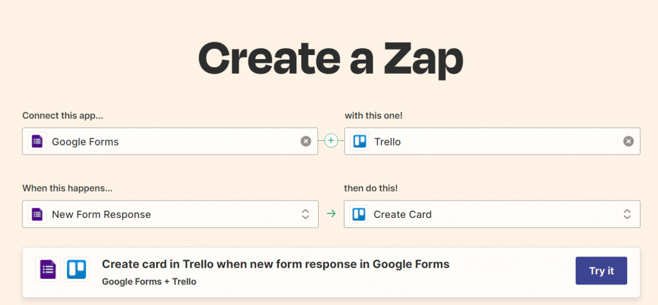Click the Google Forms icon in the app field
The height and width of the screenshot is (305, 658).
37,142
